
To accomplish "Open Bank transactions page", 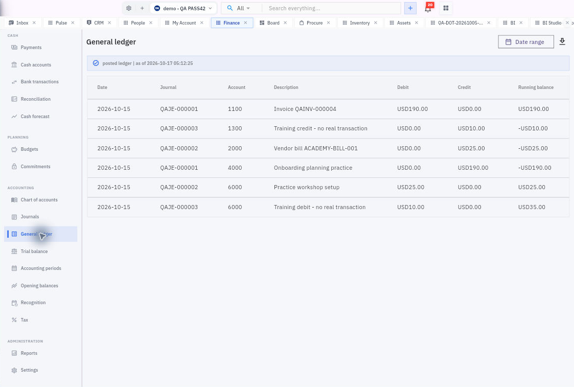I will coord(39,82).
